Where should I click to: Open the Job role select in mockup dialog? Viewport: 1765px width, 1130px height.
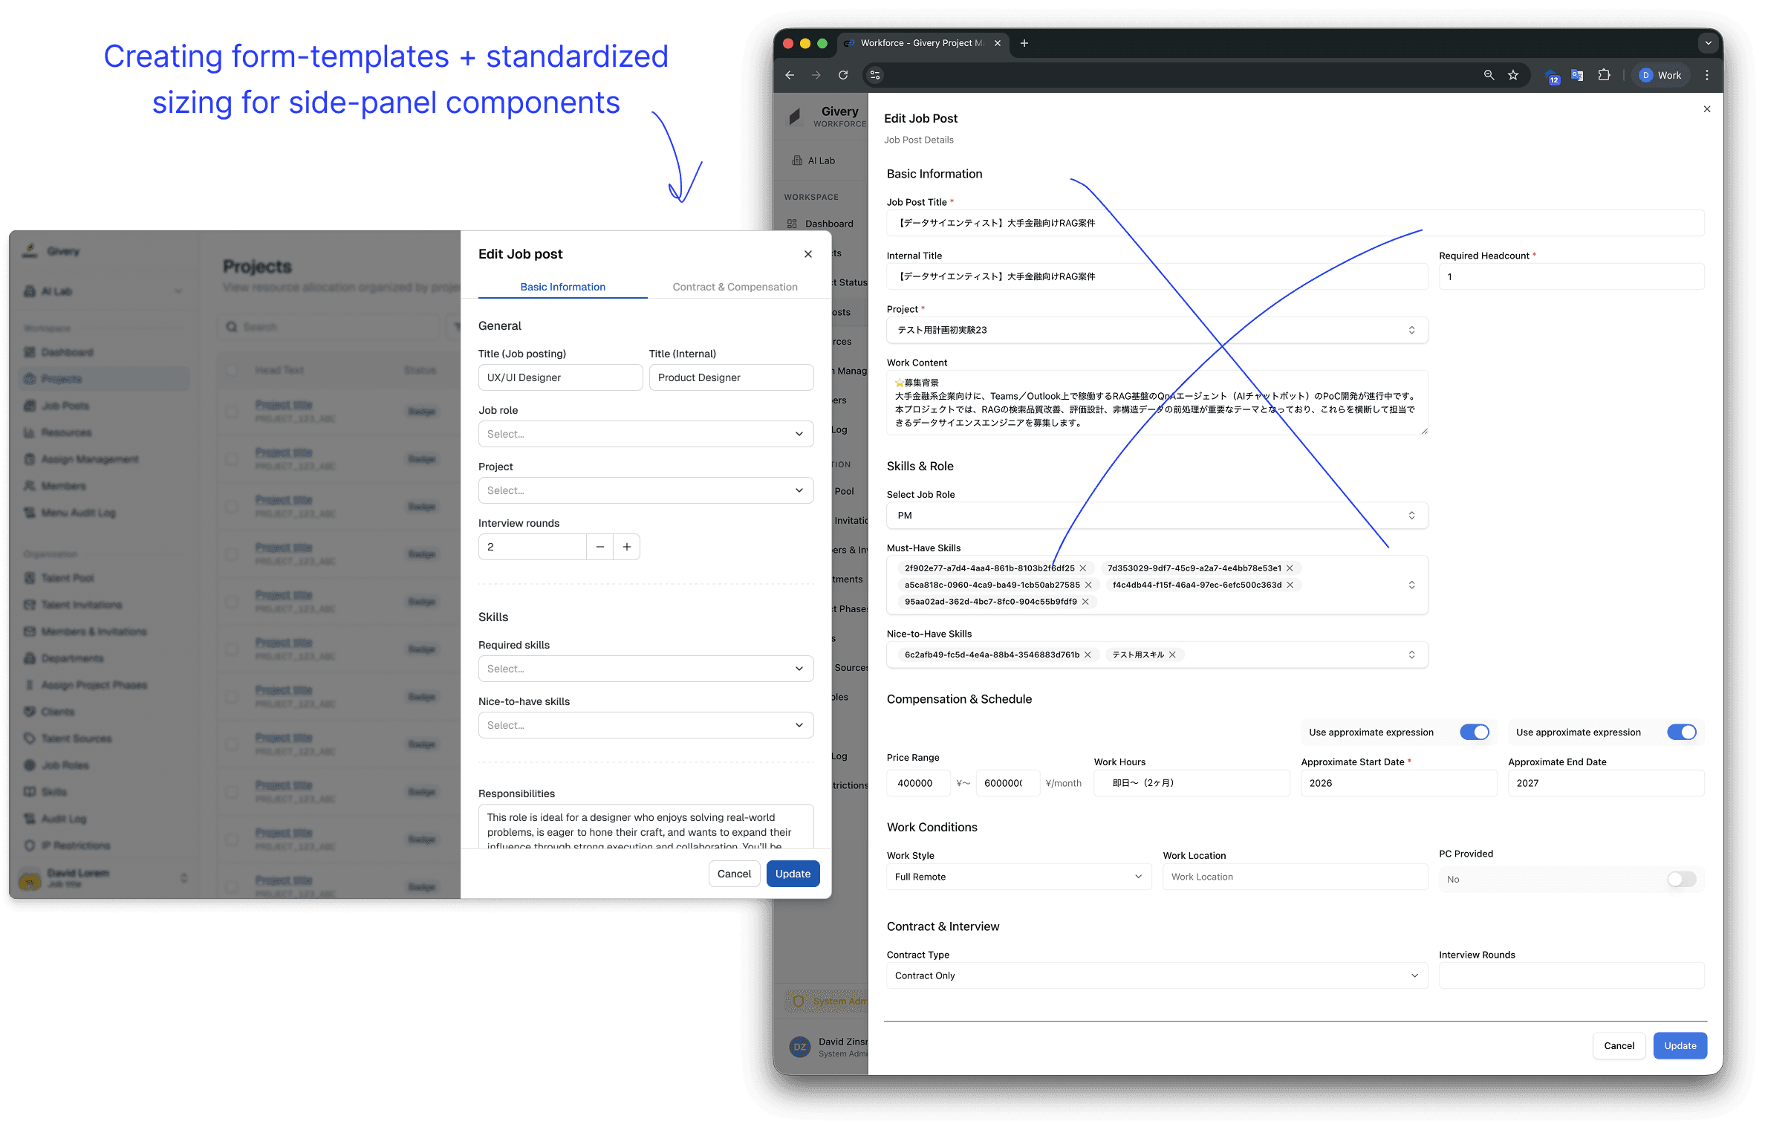(646, 434)
